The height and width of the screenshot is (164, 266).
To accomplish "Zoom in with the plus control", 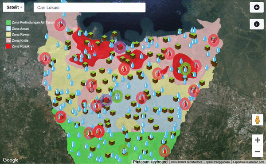I will tap(257, 140).
